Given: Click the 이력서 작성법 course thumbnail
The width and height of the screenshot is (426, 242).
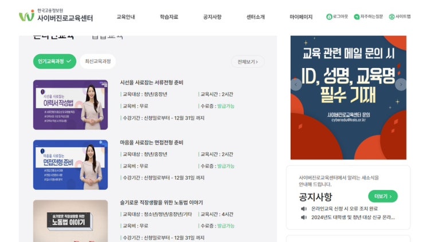Looking at the screenshot, I should 71,105.
